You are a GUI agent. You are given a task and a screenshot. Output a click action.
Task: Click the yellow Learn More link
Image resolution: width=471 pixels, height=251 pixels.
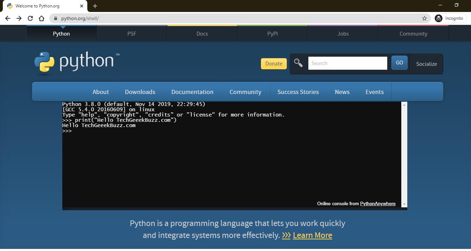[x=313, y=235]
